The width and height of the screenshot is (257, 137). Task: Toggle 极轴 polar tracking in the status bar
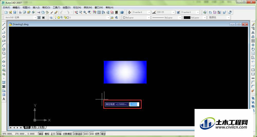pyautogui.click(x=59, y=134)
